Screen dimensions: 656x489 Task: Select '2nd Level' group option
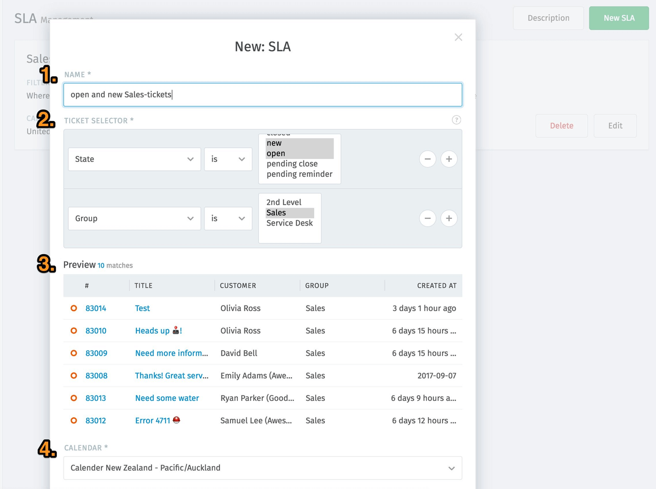point(284,202)
